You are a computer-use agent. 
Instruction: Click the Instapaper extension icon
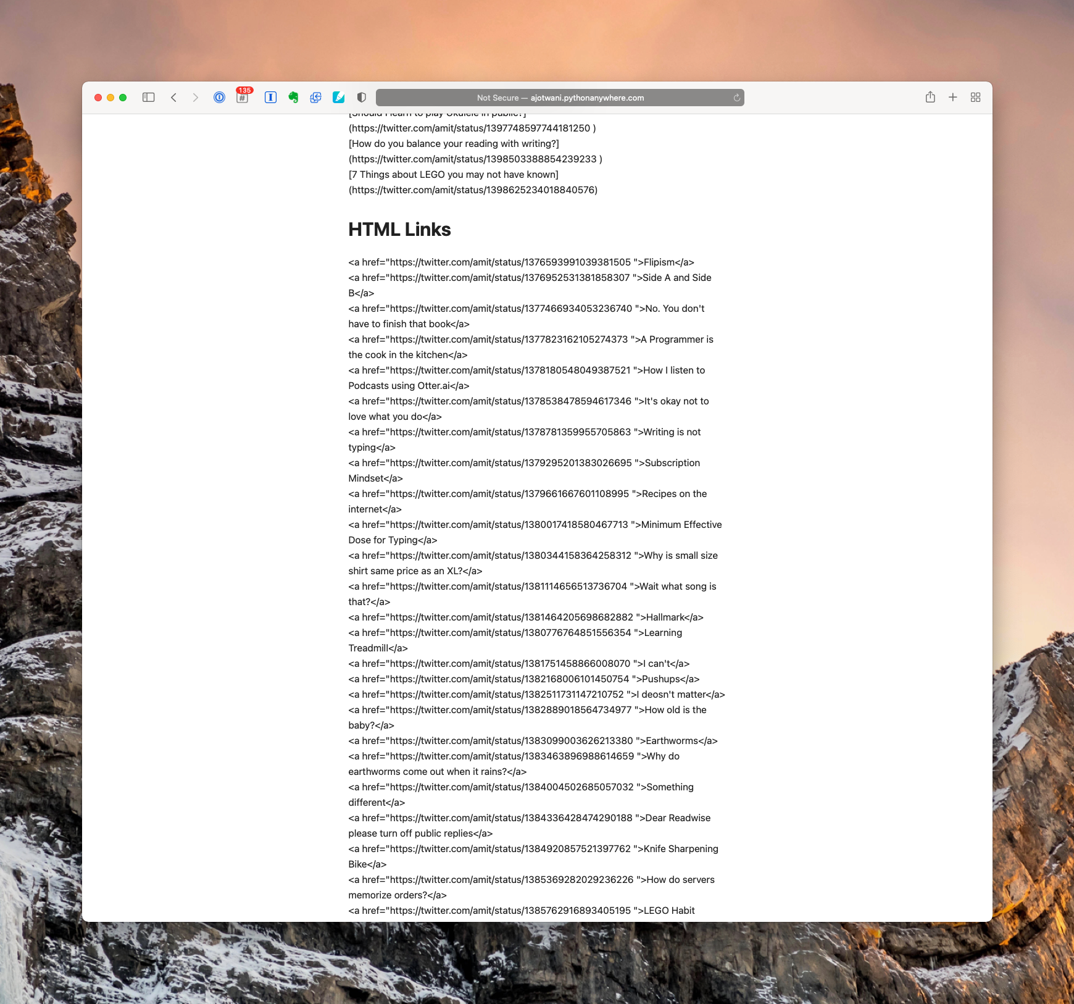[270, 98]
